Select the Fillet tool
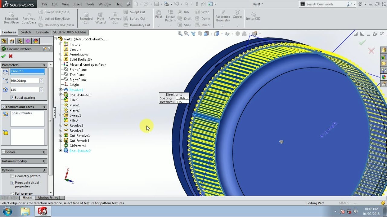Image resolution: width=387 pixels, height=217 pixels. pyautogui.click(x=159, y=14)
